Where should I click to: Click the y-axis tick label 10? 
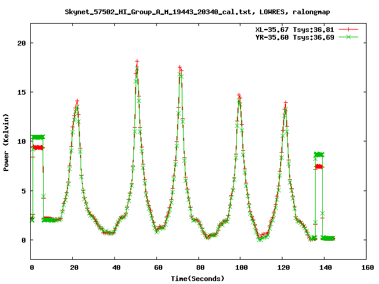pos(22,141)
